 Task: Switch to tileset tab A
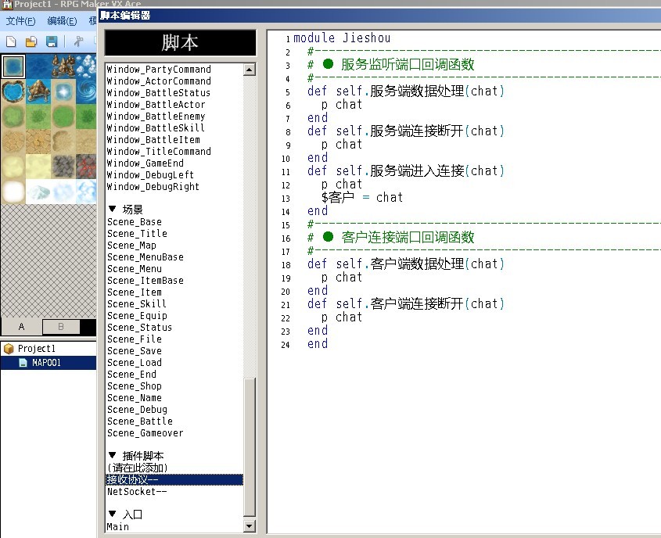(x=21, y=327)
